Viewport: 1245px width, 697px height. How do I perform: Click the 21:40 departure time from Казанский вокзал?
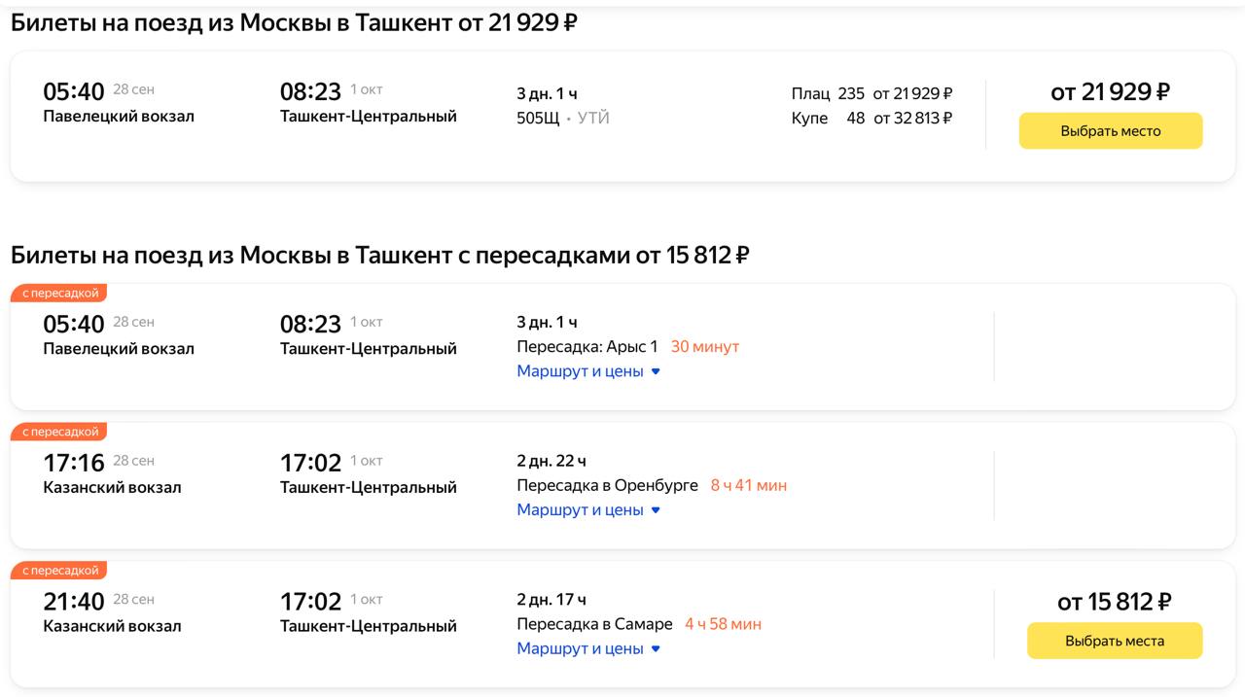tap(73, 602)
